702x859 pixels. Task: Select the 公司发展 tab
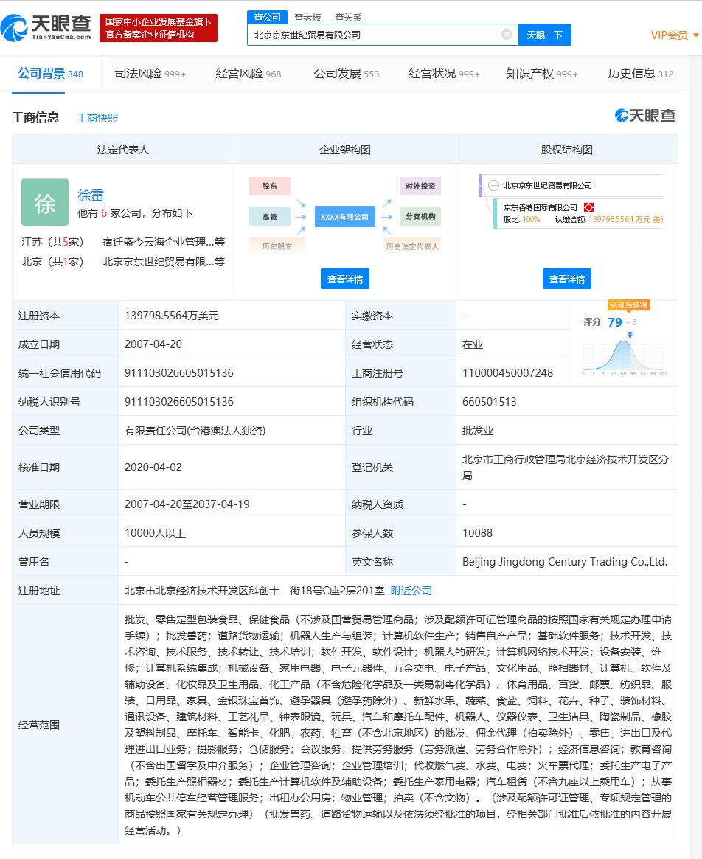coord(346,74)
